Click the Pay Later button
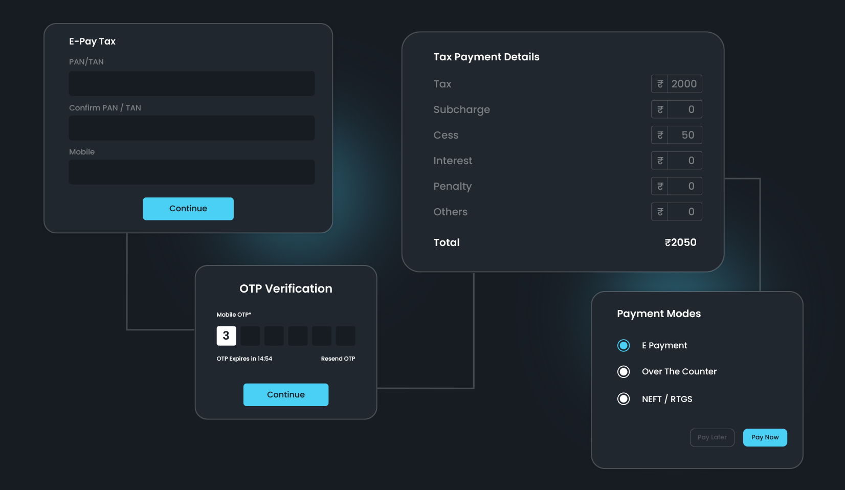This screenshot has height=490, width=845. [x=712, y=437]
